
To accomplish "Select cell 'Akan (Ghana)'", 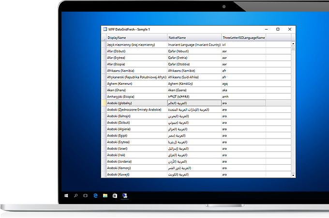I will click(x=136, y=90).
